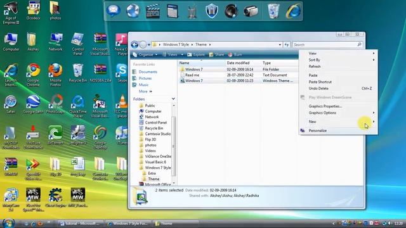Select the desktop Recycle Bin icon
The width and height of the screenshot is (406, 228).
pos(77,73)
